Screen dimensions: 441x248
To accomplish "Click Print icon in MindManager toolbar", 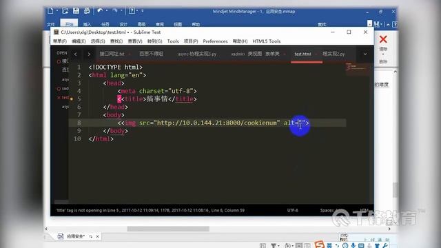I will click(x=87, y=11).
